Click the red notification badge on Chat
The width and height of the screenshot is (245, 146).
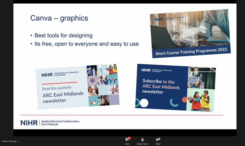point(129,138)
